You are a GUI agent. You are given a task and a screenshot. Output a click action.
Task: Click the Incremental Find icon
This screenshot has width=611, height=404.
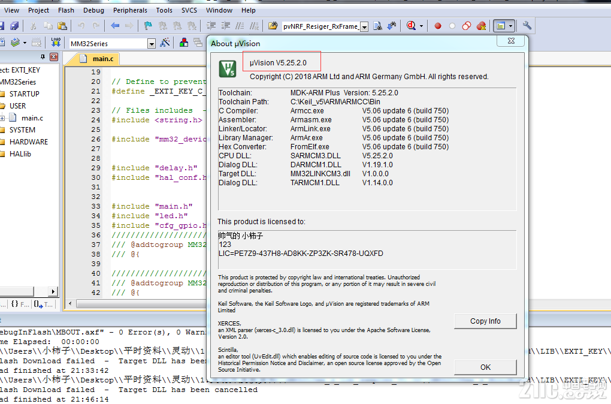392,26
